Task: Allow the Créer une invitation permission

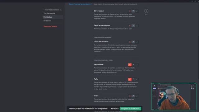Action: coord(137,42)
